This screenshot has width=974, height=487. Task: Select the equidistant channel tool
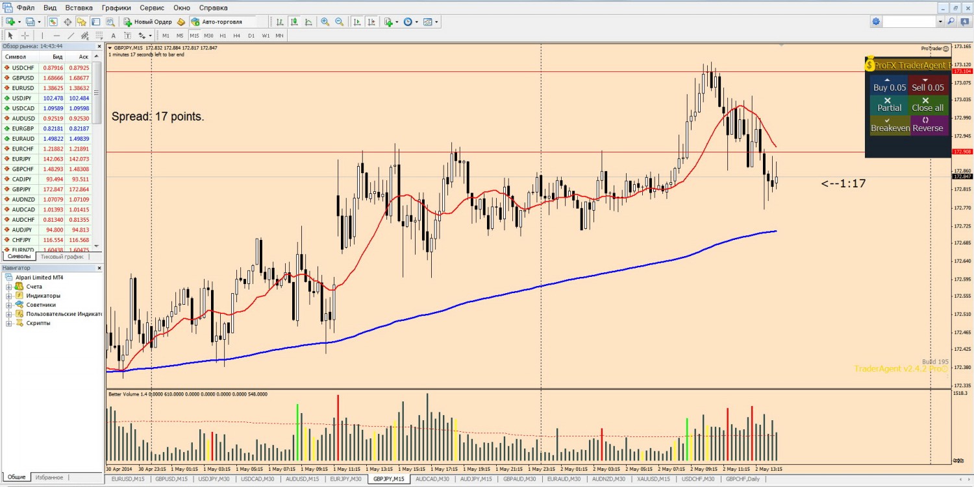point(84,36)
